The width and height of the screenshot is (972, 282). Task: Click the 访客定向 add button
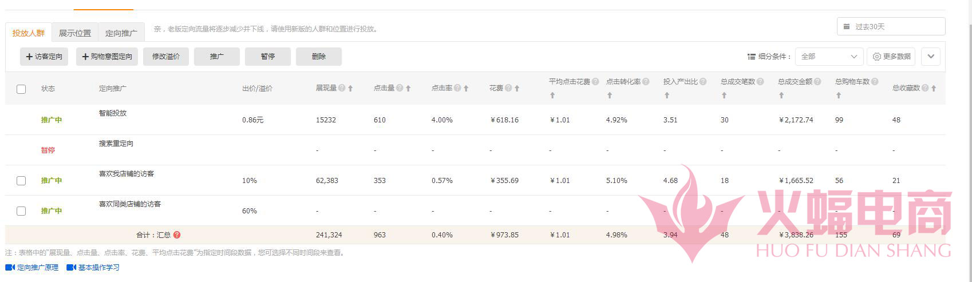point(44,57)
